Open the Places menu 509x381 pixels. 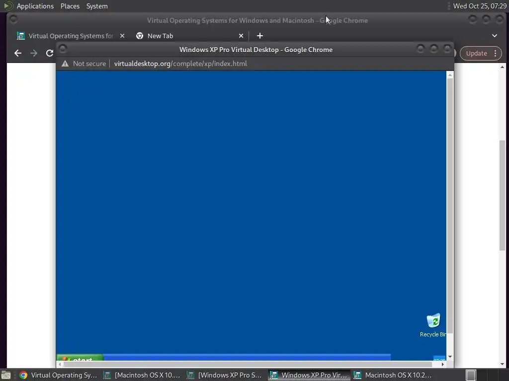click(70, 6)
